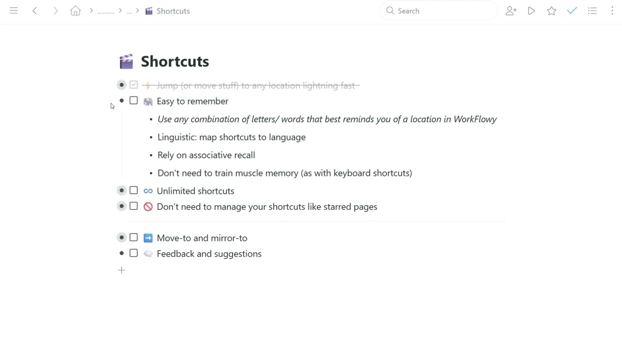Image resolution: width=622 pixels, height=350 pixels.
Task: Check the 'Unlimited shortcuts' checkbox
Action: coord(134,191)
